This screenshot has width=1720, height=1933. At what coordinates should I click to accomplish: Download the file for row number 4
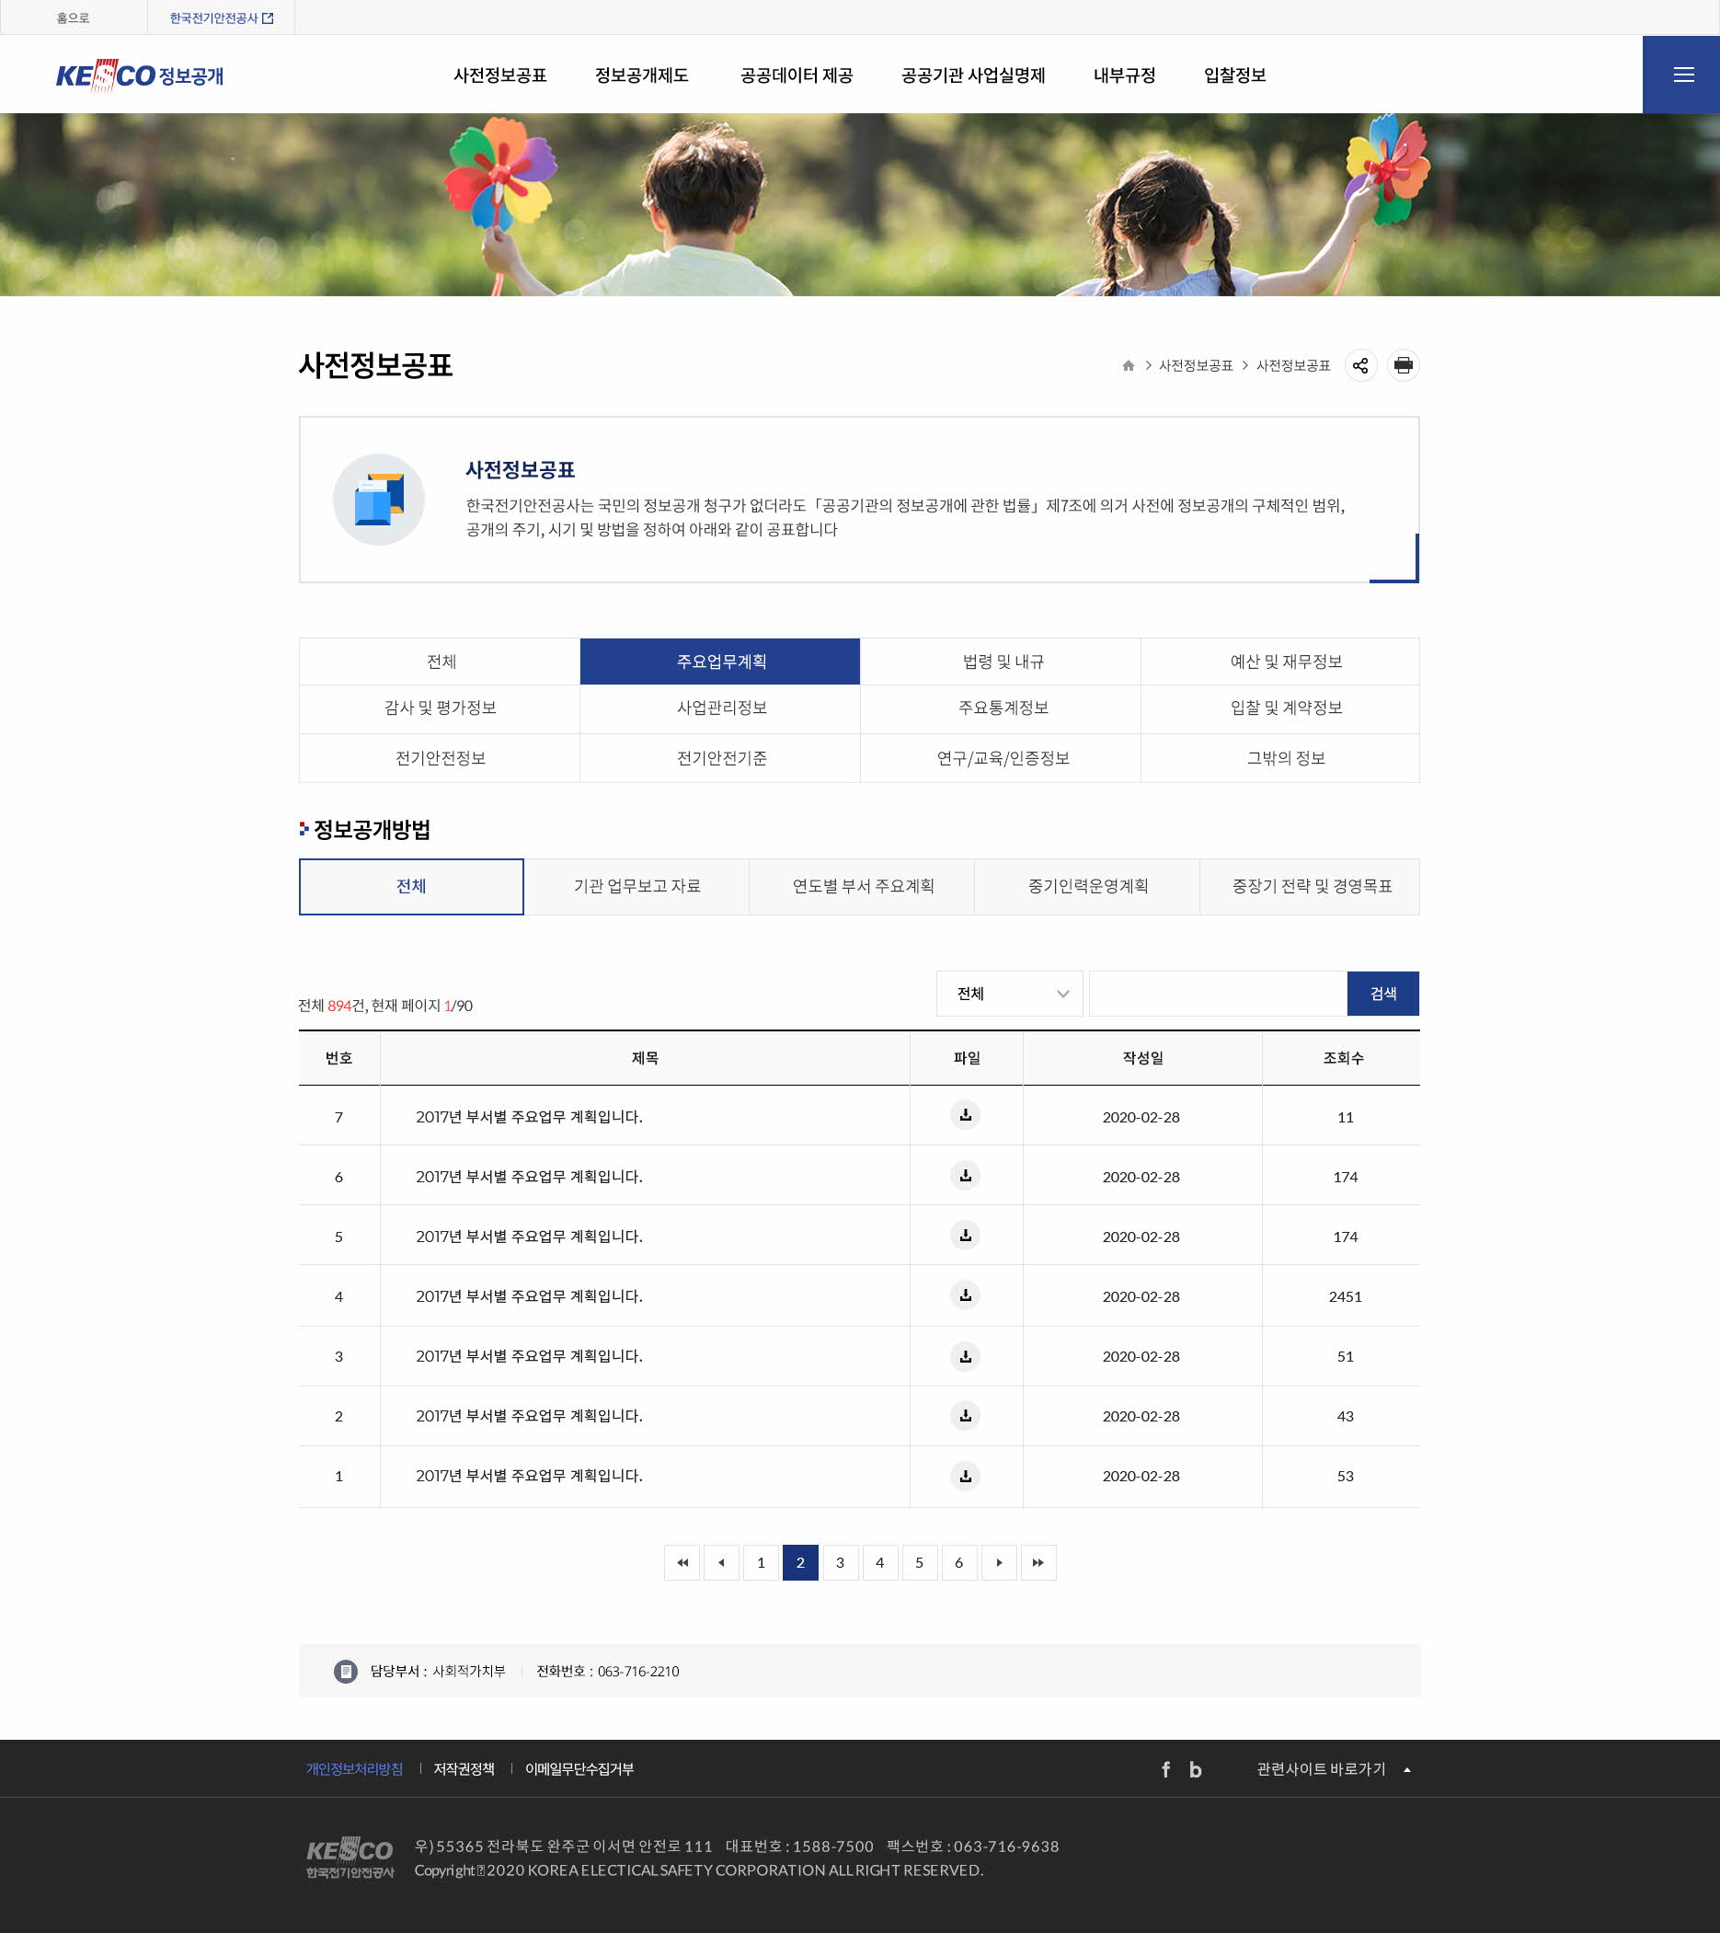(x=966, y=1294)
